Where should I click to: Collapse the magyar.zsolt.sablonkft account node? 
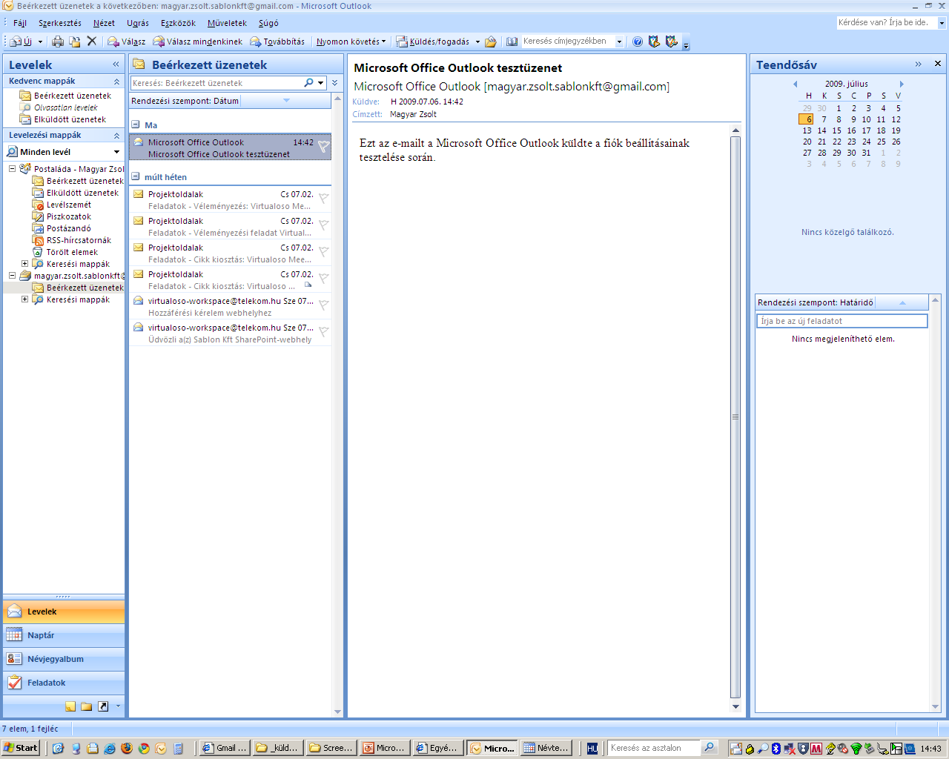click(12, 276)
